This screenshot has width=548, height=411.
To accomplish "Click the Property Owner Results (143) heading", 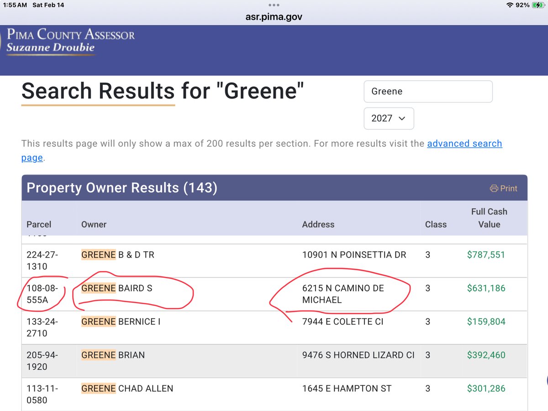I will pos(122,188).
